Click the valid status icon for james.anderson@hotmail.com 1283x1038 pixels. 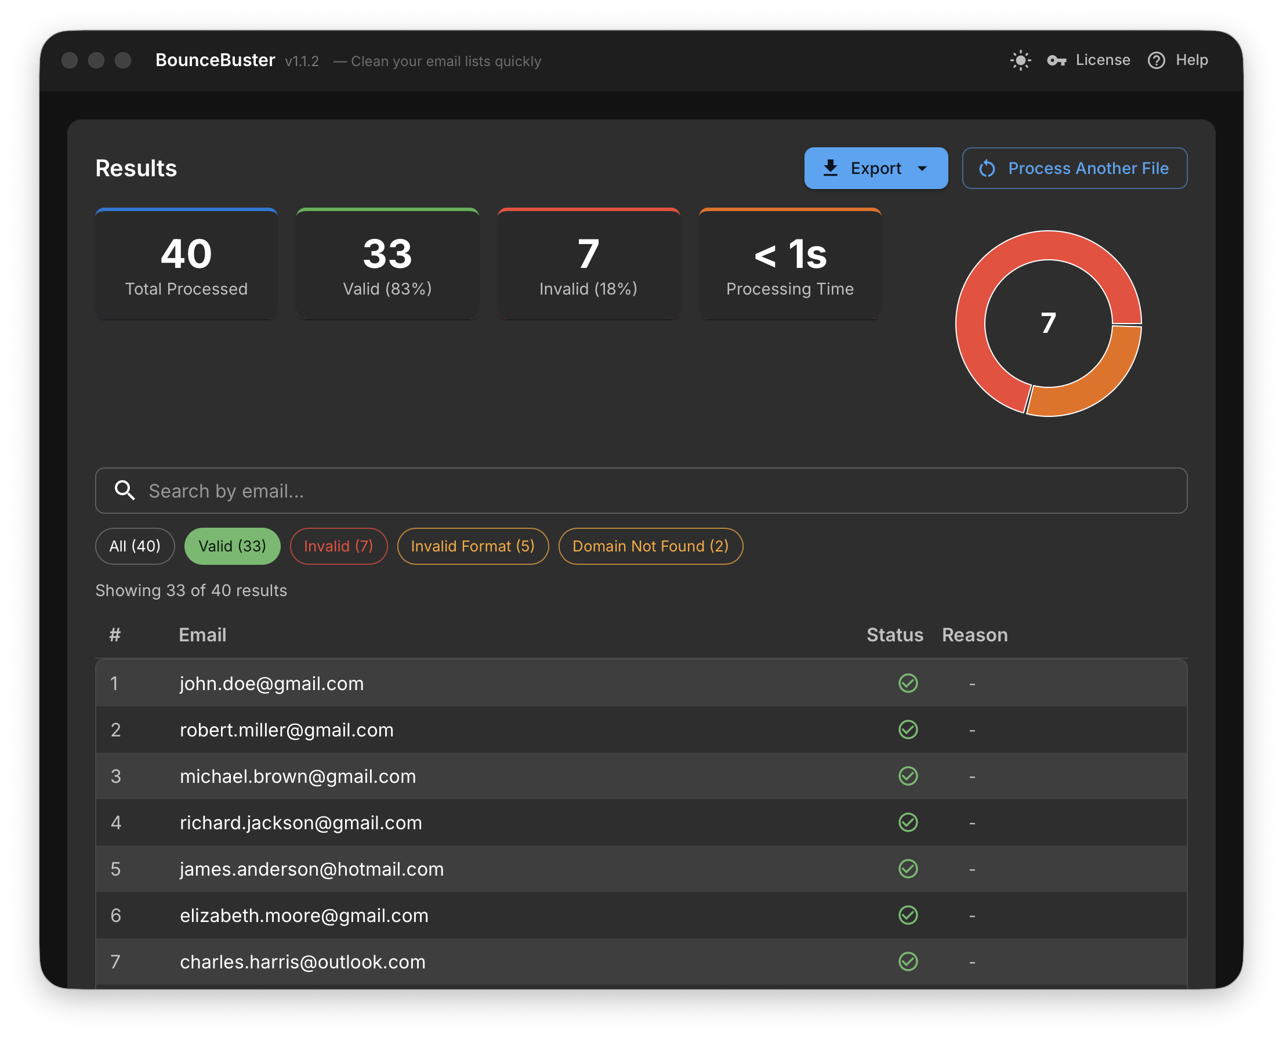pos(907,869)
